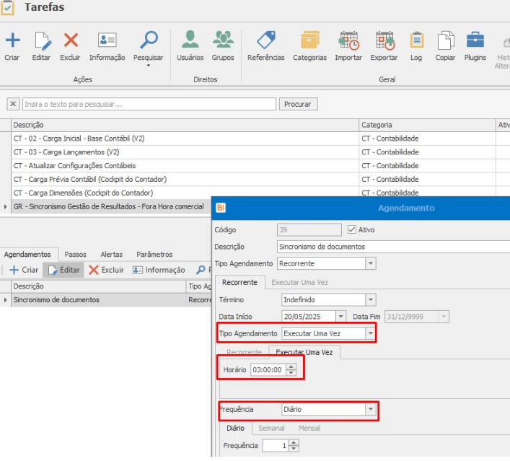Increase the Horário time spinner
The height and width of the screenshot is (461, 510).
coord(291,367)
